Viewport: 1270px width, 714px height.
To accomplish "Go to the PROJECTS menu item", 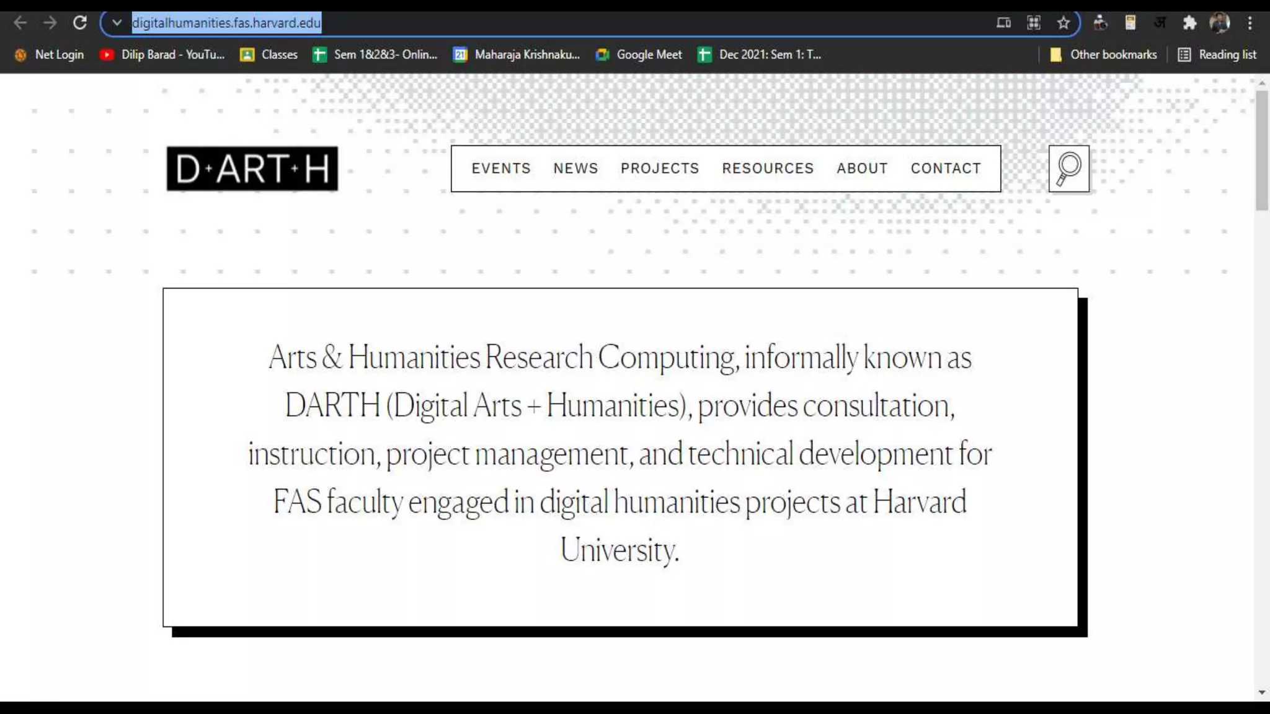I will point(660,169).
